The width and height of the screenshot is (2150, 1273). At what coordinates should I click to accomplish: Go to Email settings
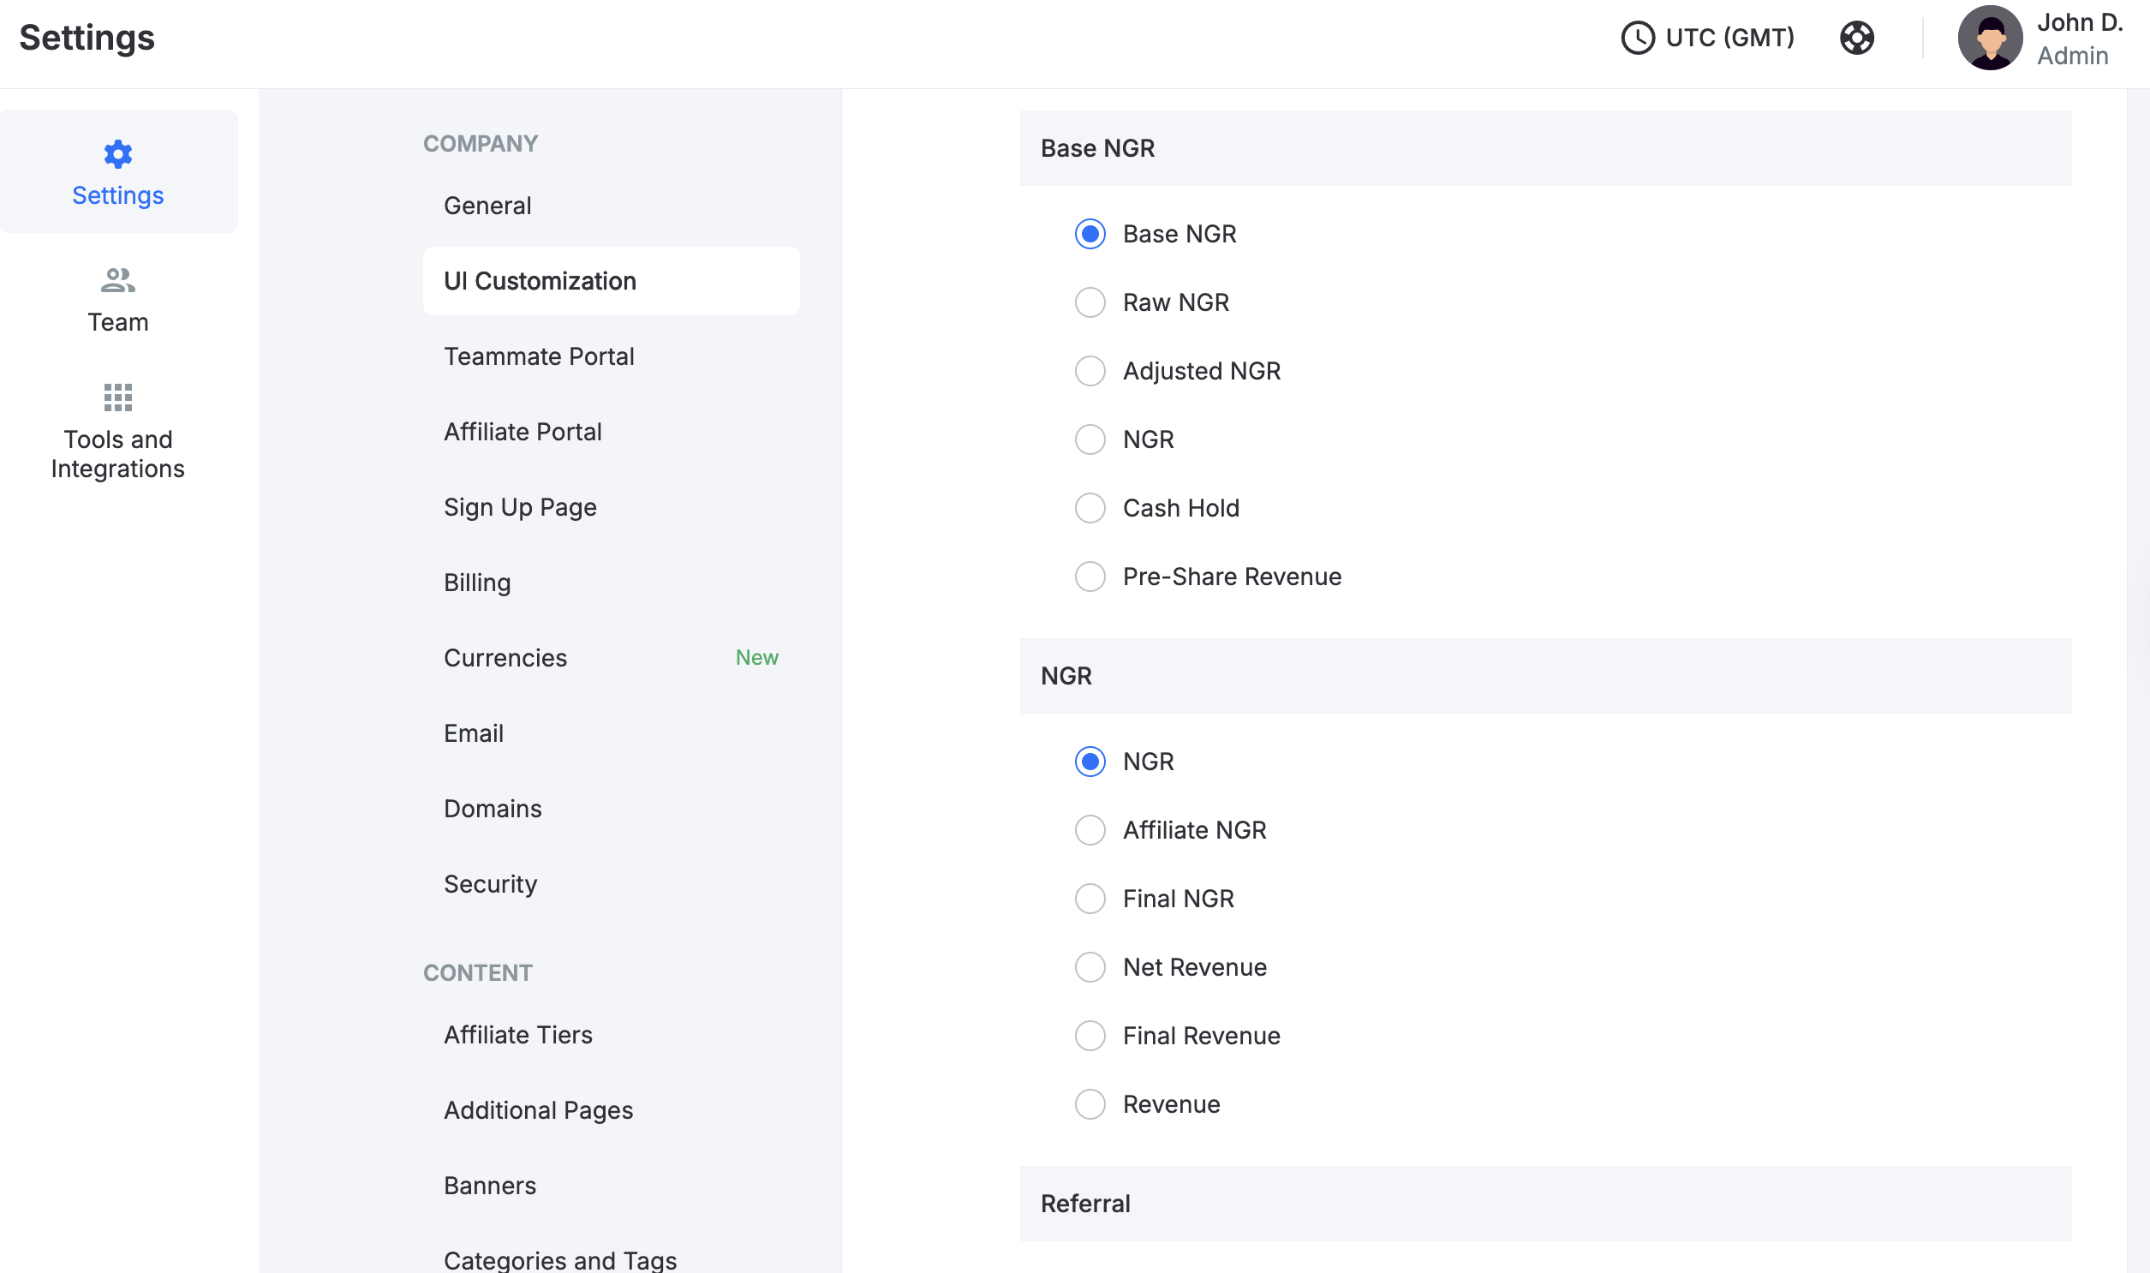click(611, 733)
